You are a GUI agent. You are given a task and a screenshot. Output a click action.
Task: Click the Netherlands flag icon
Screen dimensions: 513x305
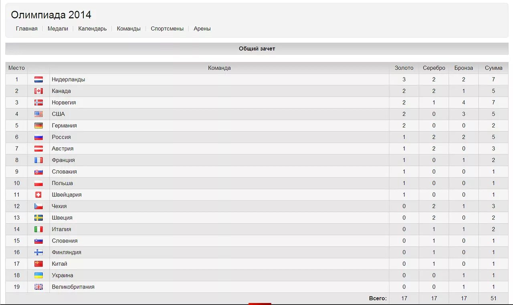(x=38, y=79)
